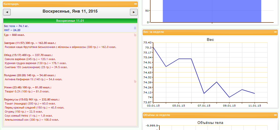This screenshot has height=130, width=280.
Task: Select Активиа Кефирная 1% row
Action: [33, 79]
